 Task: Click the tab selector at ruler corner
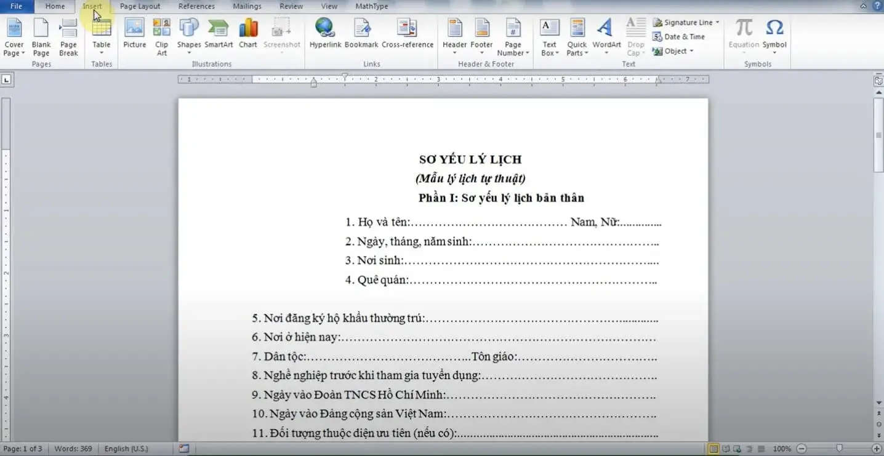point(6,79)
